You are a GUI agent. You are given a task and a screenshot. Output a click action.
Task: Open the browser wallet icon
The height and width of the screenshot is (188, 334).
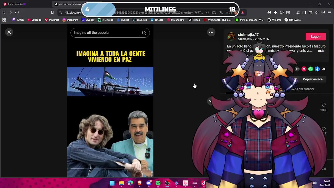coord(311,13)
